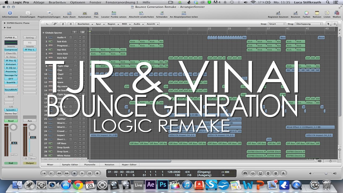Screen dimensions: 343x193
Task: Solo the White Noise track
Action: point(84,156)
